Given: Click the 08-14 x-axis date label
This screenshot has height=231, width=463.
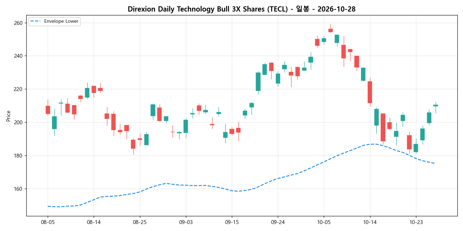Looking at the screenshot, I should [x=94, y=222].
